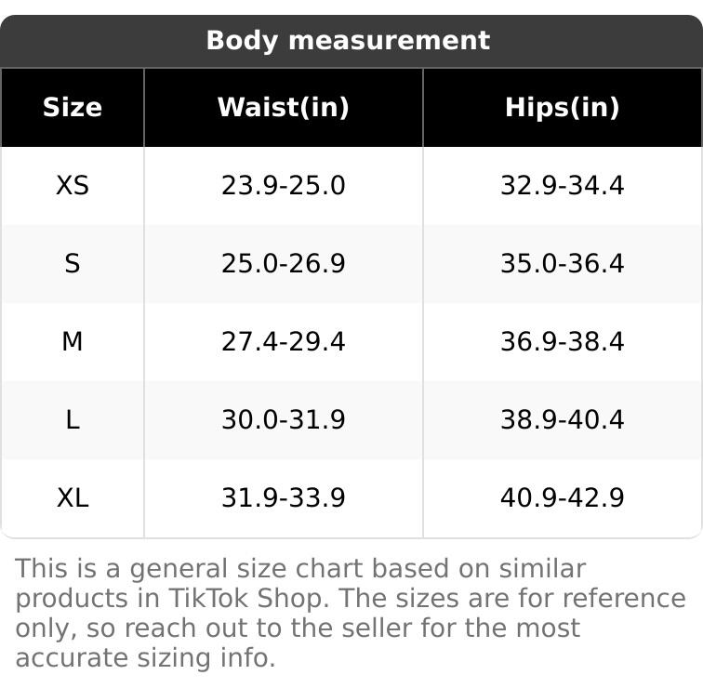
Task: Select the Waist(in) column header
Action: (284, 108)
